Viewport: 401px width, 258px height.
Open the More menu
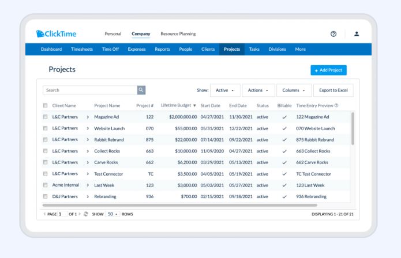(x=300, y=49)
